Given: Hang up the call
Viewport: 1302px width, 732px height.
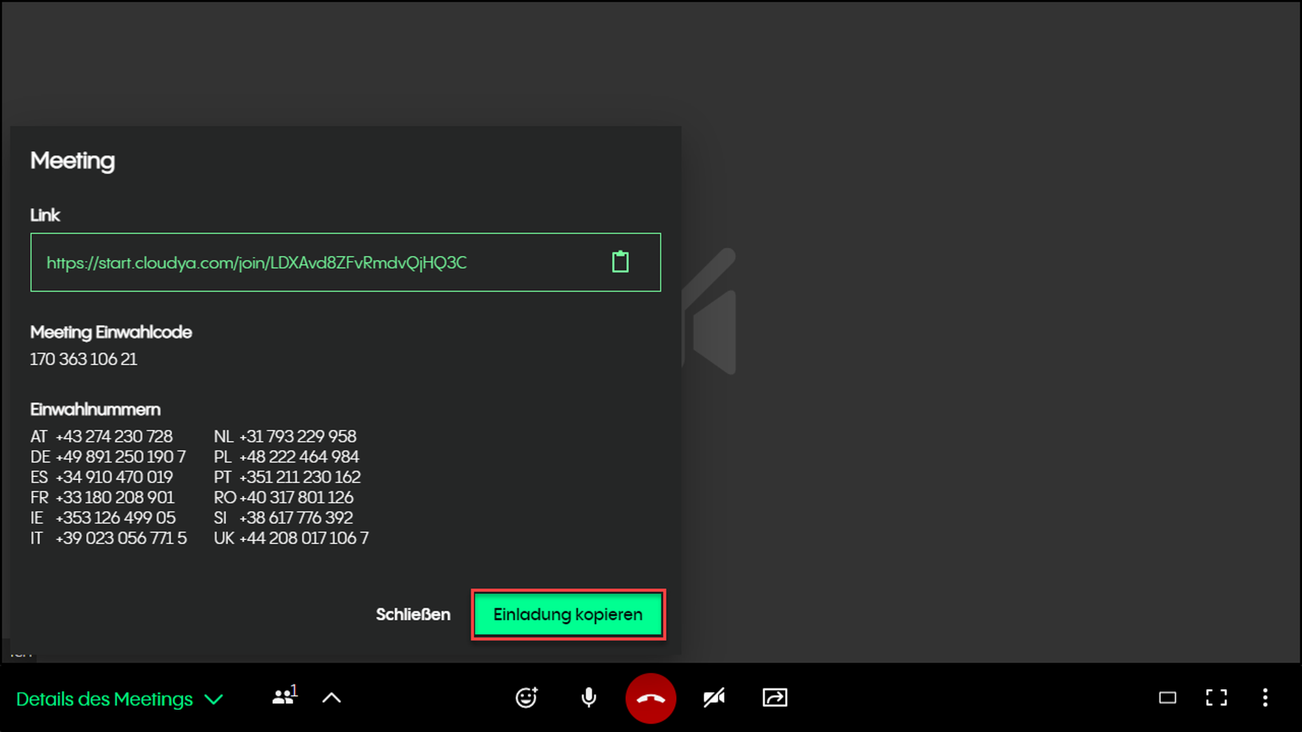Looking at the screenshot, I should pyautogui.click(x=650, y=698).
